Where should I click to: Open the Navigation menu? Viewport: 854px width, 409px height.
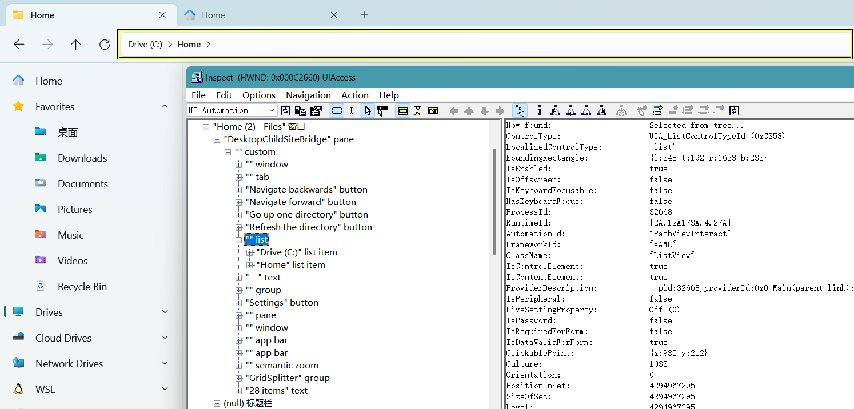pyautogui.click(x=308, y=95)
